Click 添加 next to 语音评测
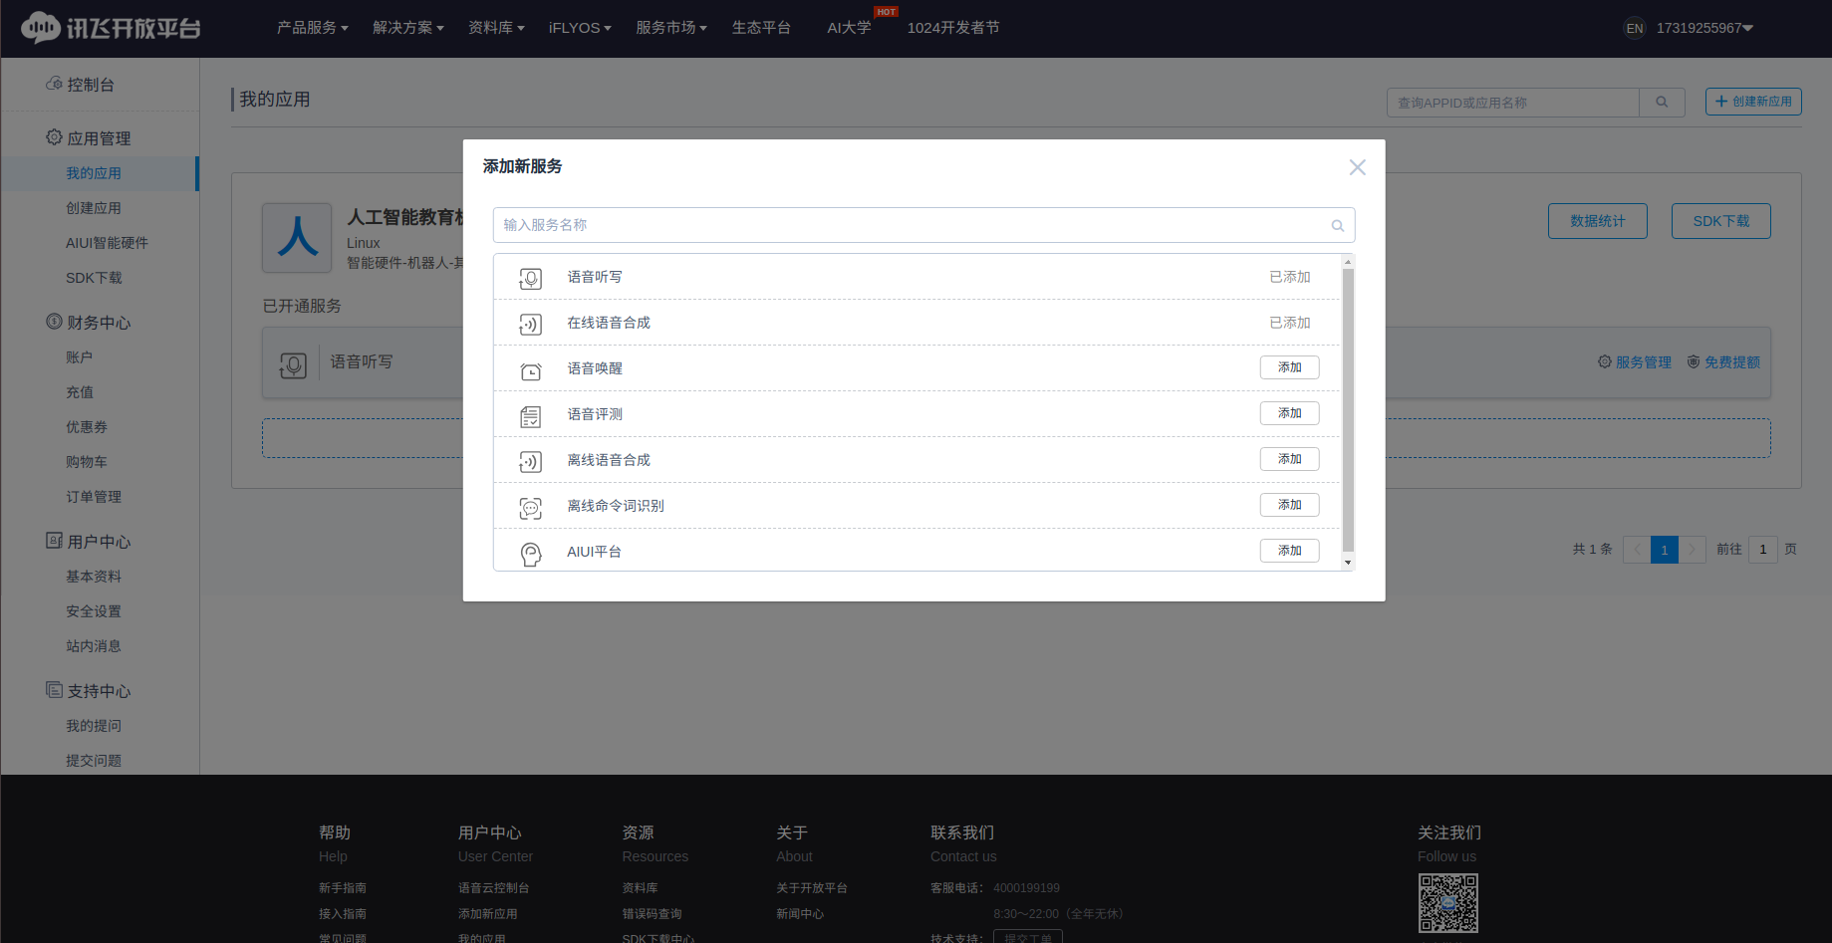Screen dimensions: 1832x943 click(1289, 412)
